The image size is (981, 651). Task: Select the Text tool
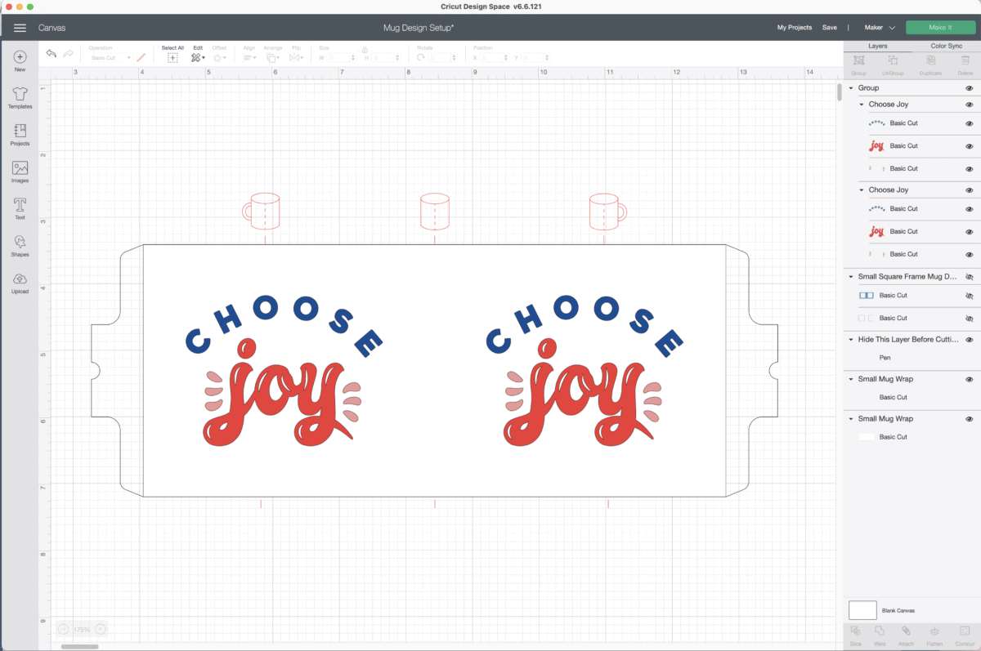tap(20, 207)
